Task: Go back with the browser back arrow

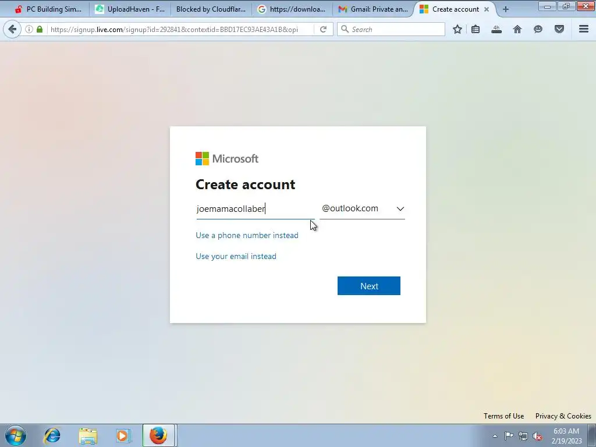Action: [12, 29]
